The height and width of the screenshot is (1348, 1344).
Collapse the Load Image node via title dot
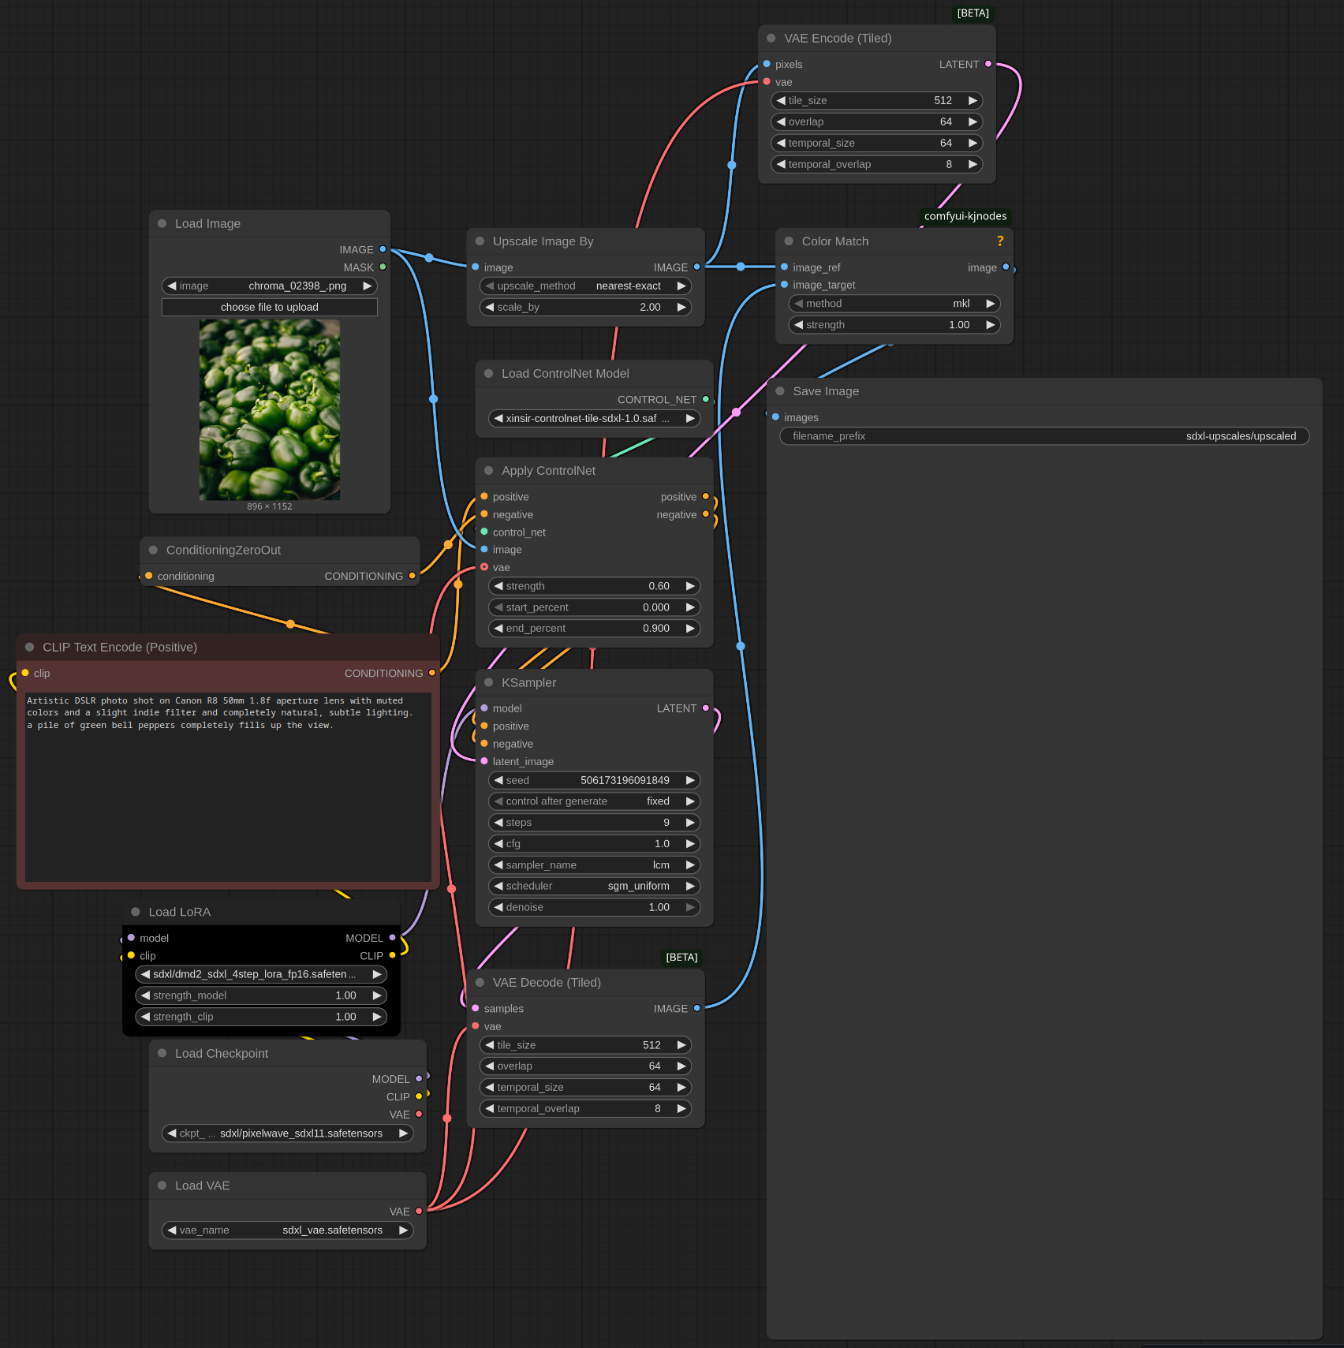point(162,224)
